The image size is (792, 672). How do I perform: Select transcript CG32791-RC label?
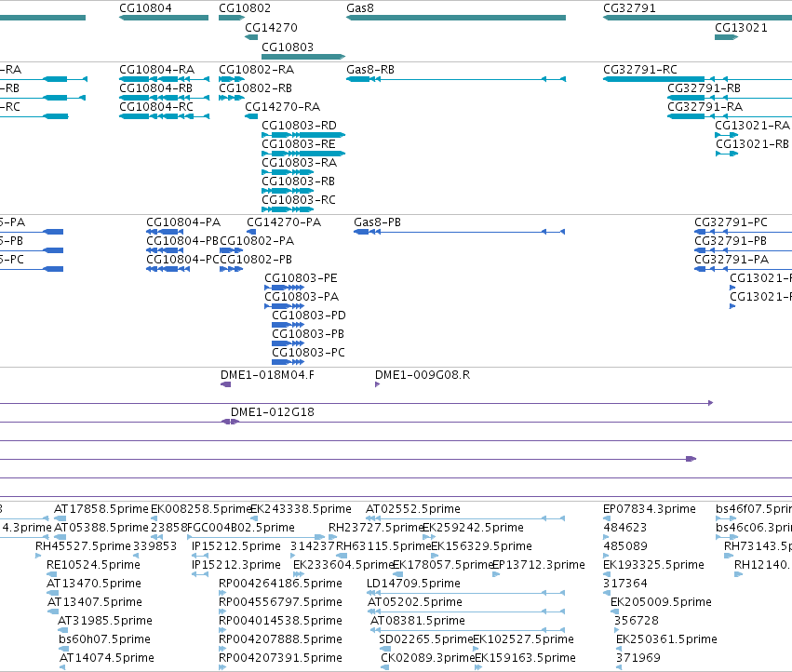tap(640, 70)
